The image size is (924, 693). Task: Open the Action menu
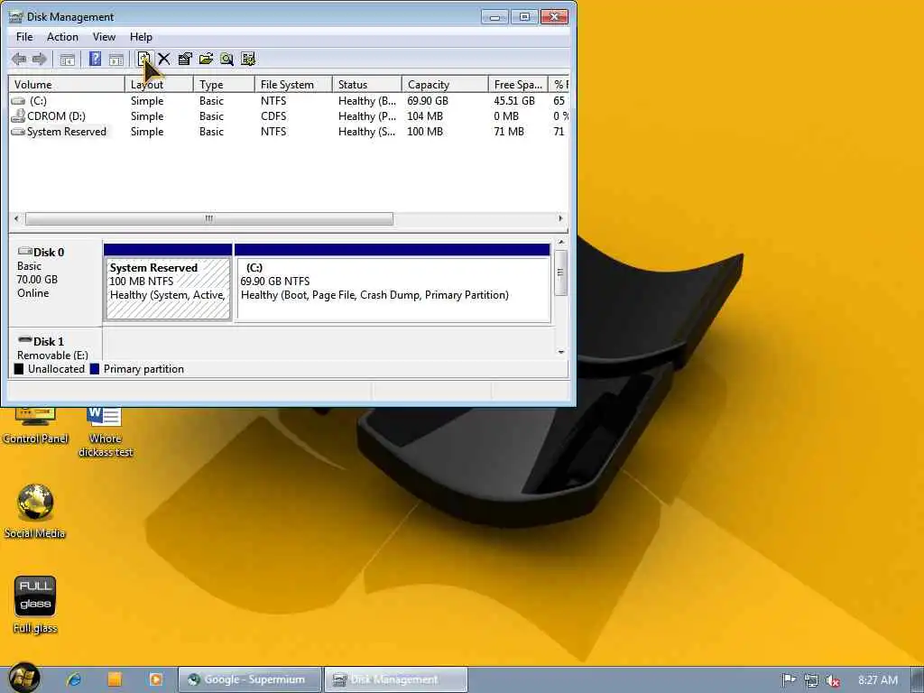click(x=62, y=36)
